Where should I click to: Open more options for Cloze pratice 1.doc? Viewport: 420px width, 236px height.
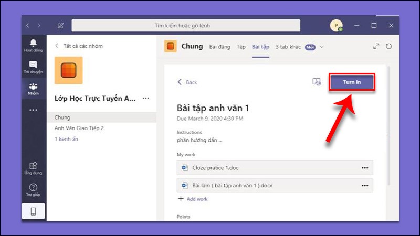365,168
